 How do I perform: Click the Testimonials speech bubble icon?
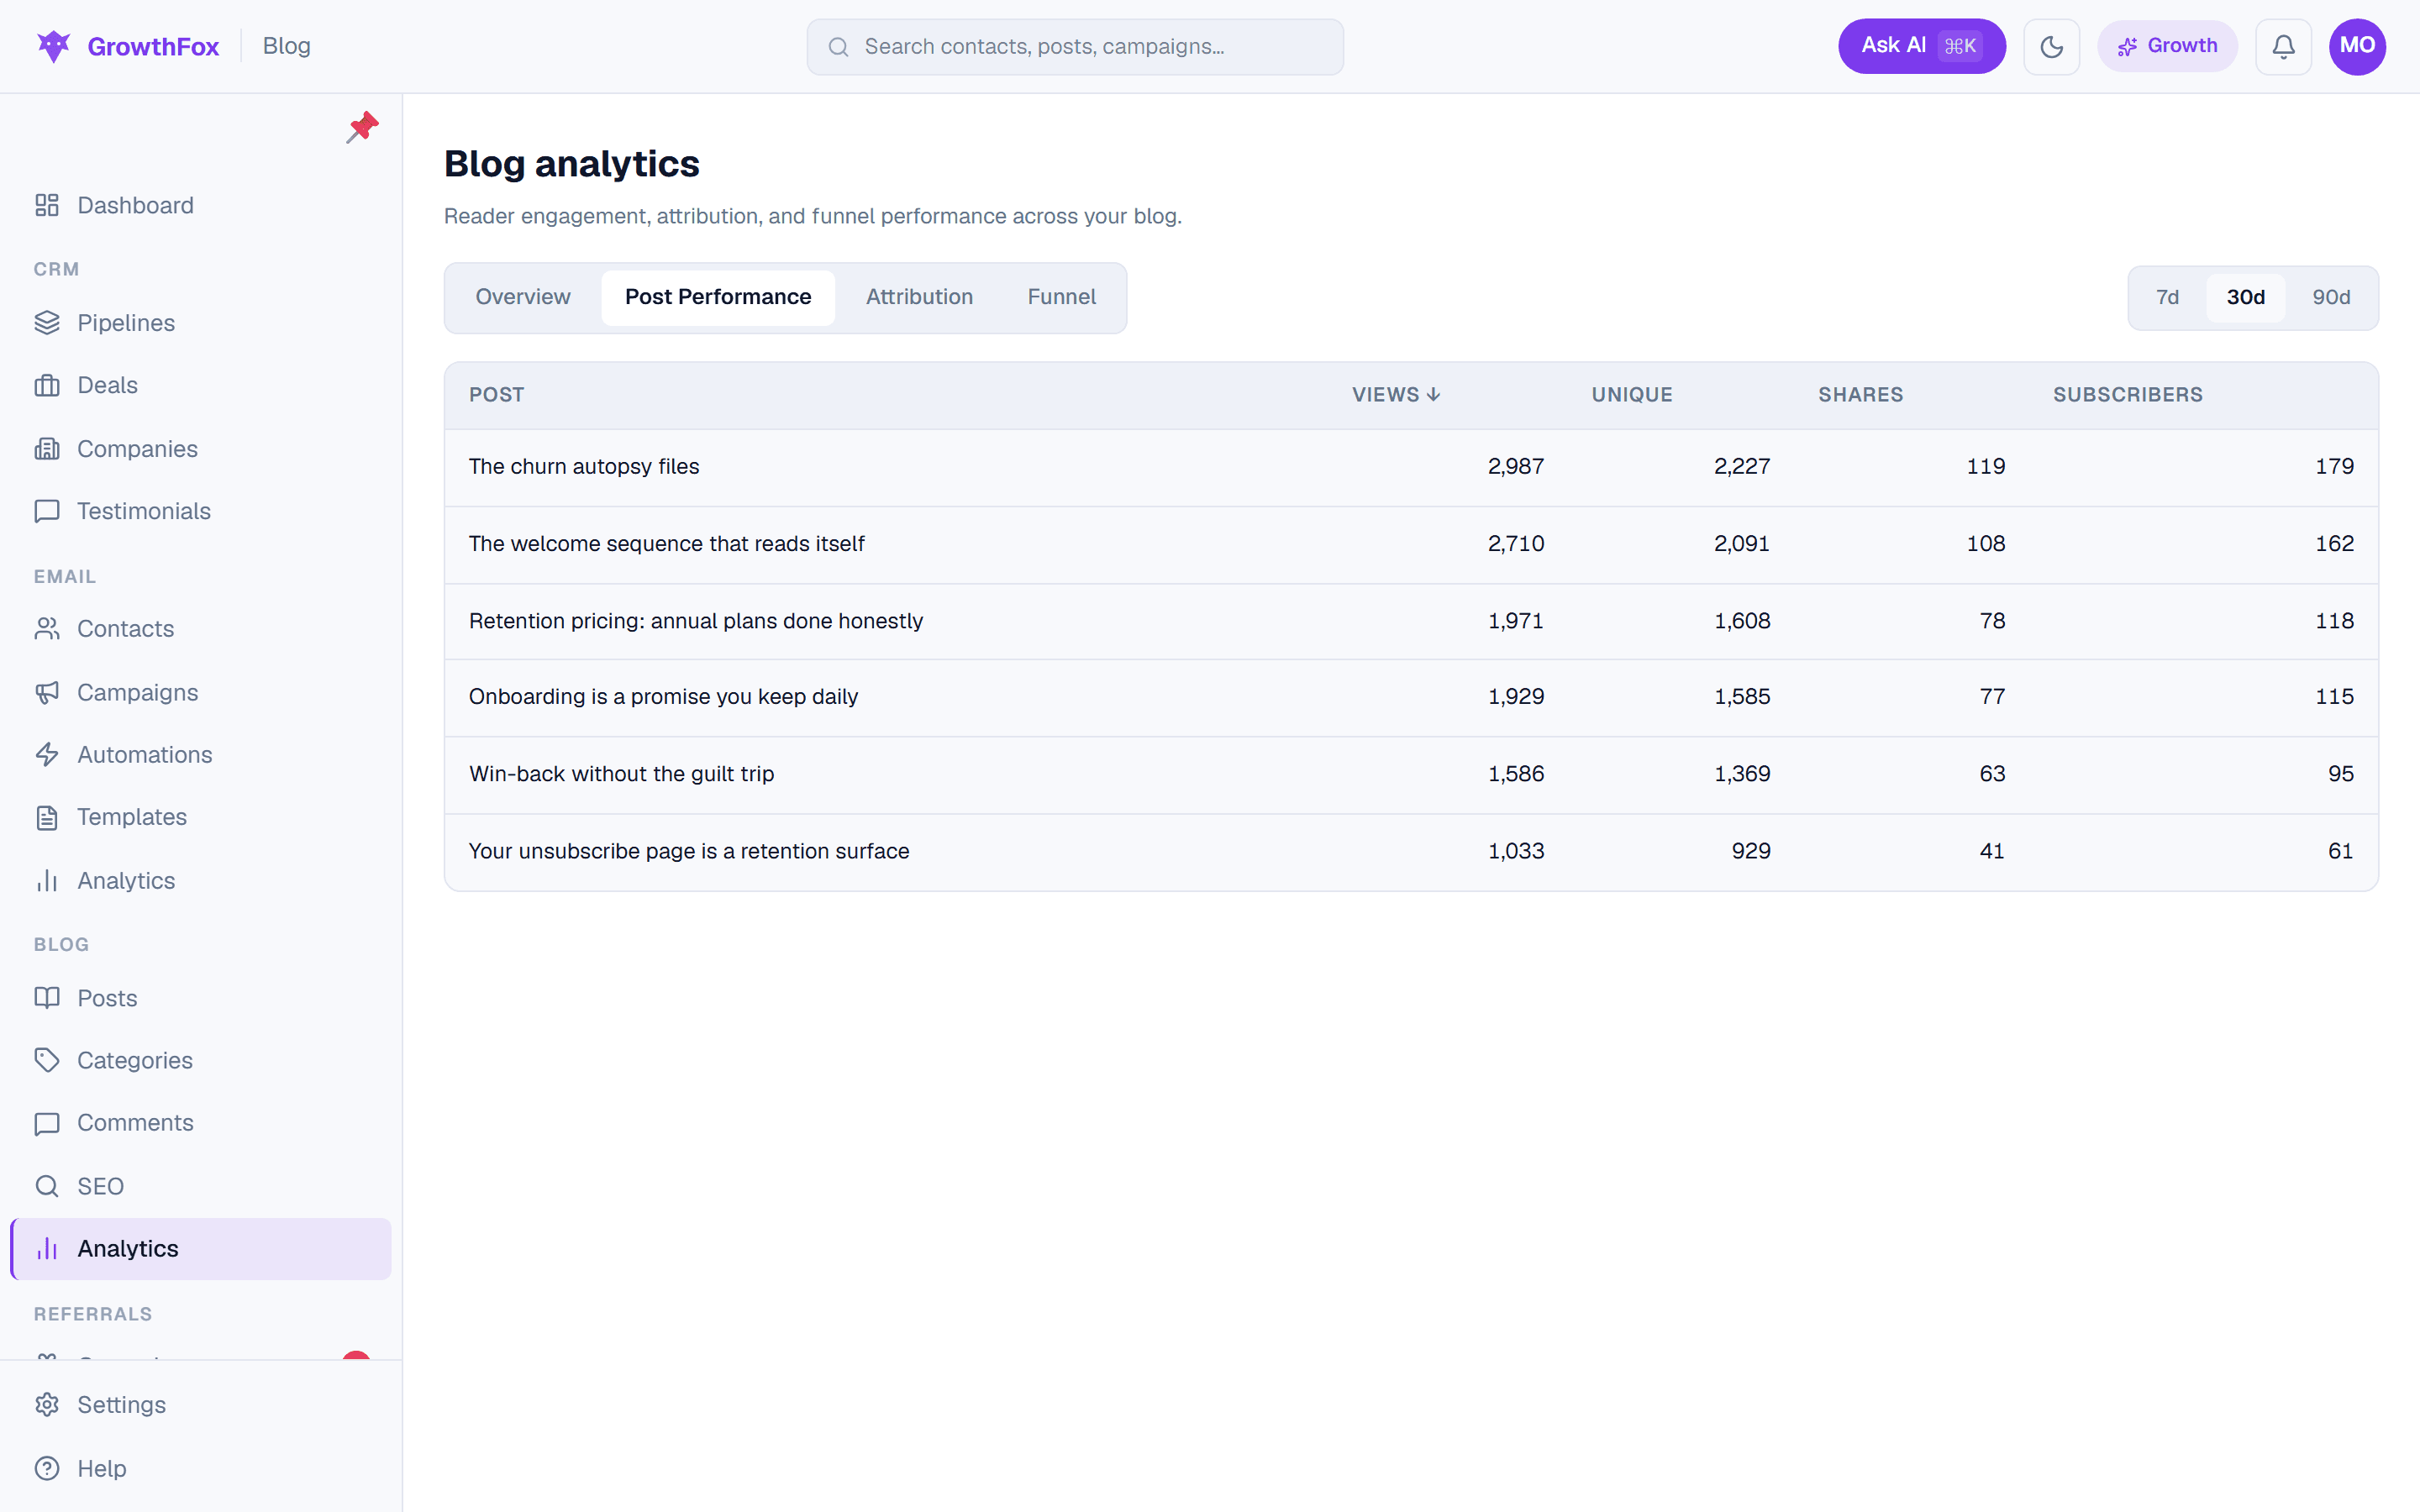pos(47,511)
